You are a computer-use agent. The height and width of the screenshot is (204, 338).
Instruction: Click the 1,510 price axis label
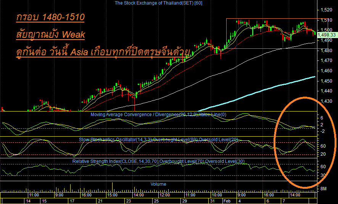pos(326,20)
